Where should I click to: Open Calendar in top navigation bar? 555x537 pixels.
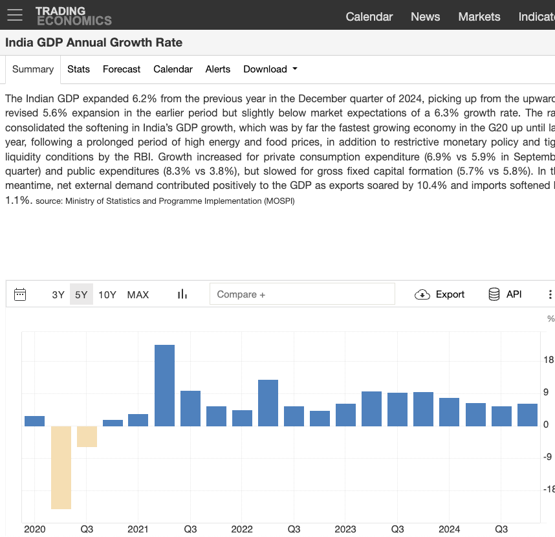point(369,17)
